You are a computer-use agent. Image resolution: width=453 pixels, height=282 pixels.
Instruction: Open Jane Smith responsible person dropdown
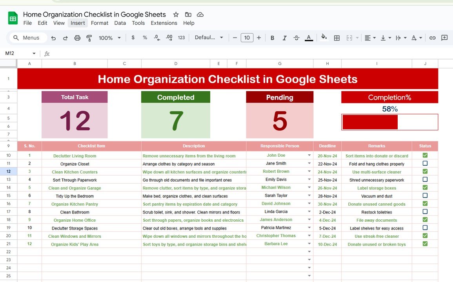(x=309, y=163)
